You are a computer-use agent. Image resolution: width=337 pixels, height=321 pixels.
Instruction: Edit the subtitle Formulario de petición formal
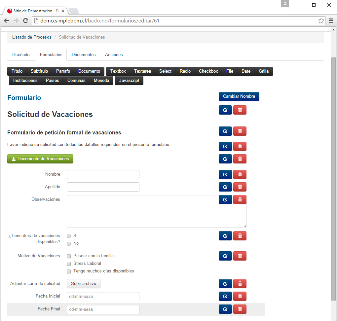point(225,131)
